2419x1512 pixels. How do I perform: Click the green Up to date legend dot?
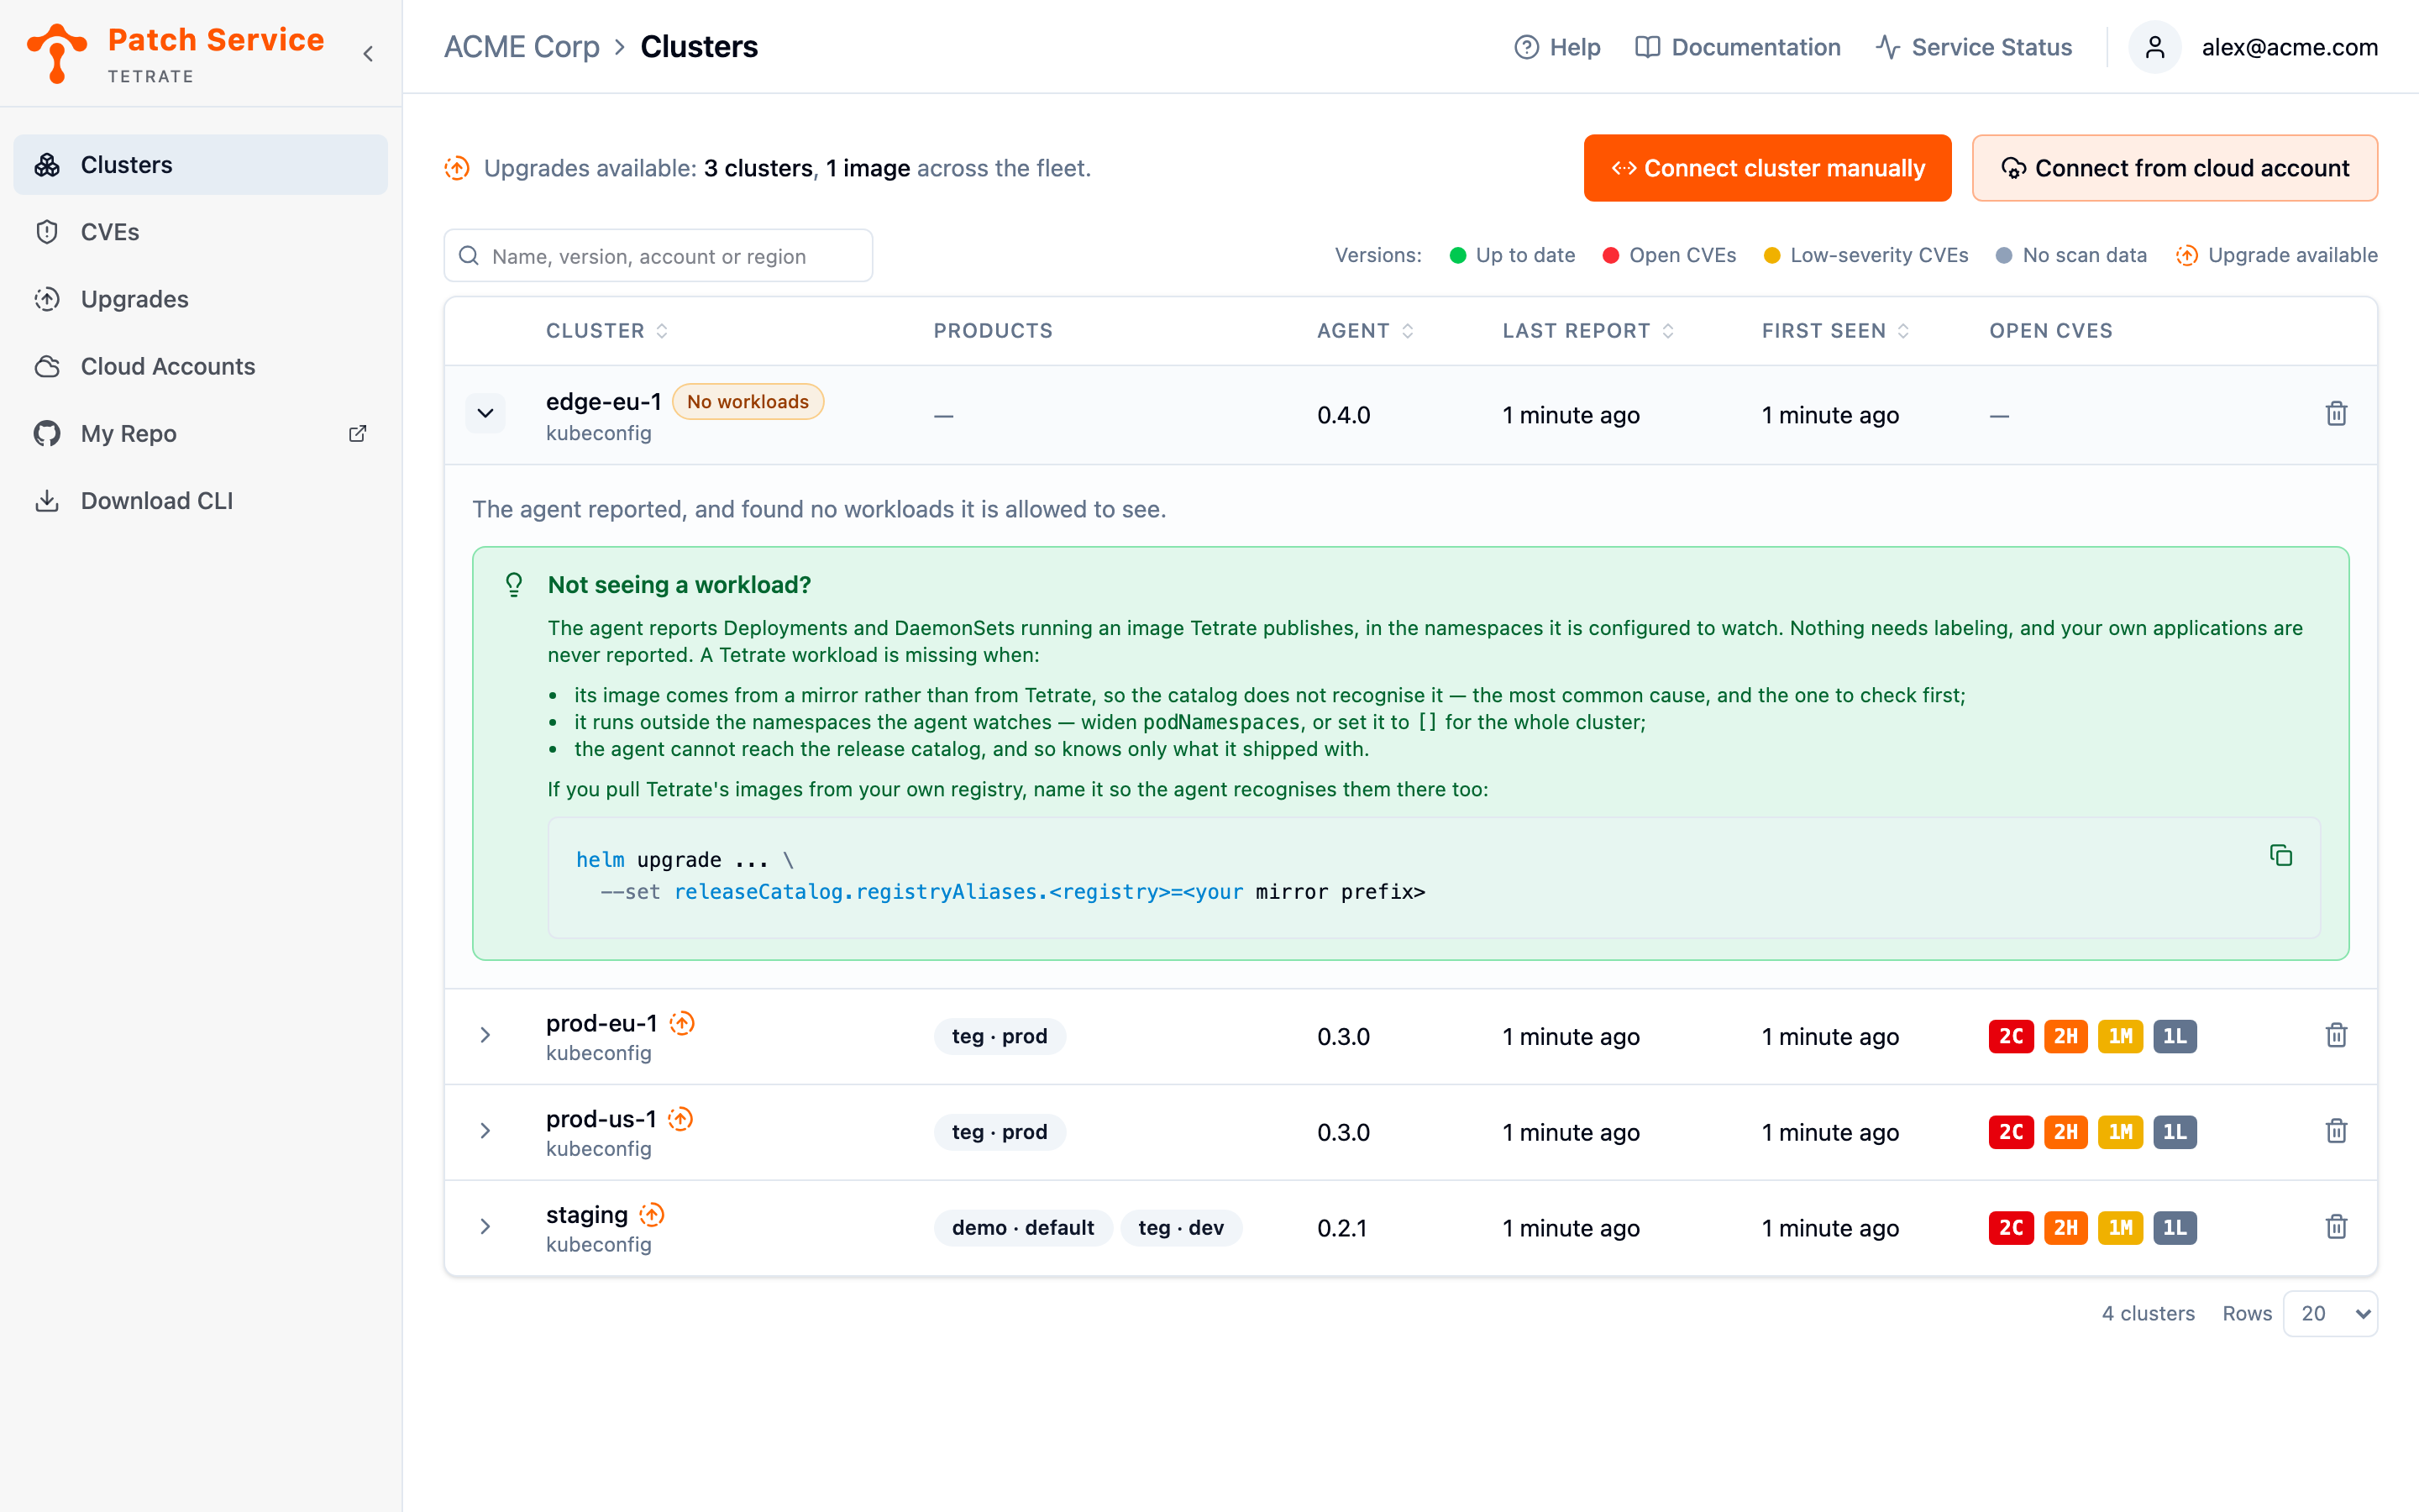pyautogui.click(x=1457, y=255)
